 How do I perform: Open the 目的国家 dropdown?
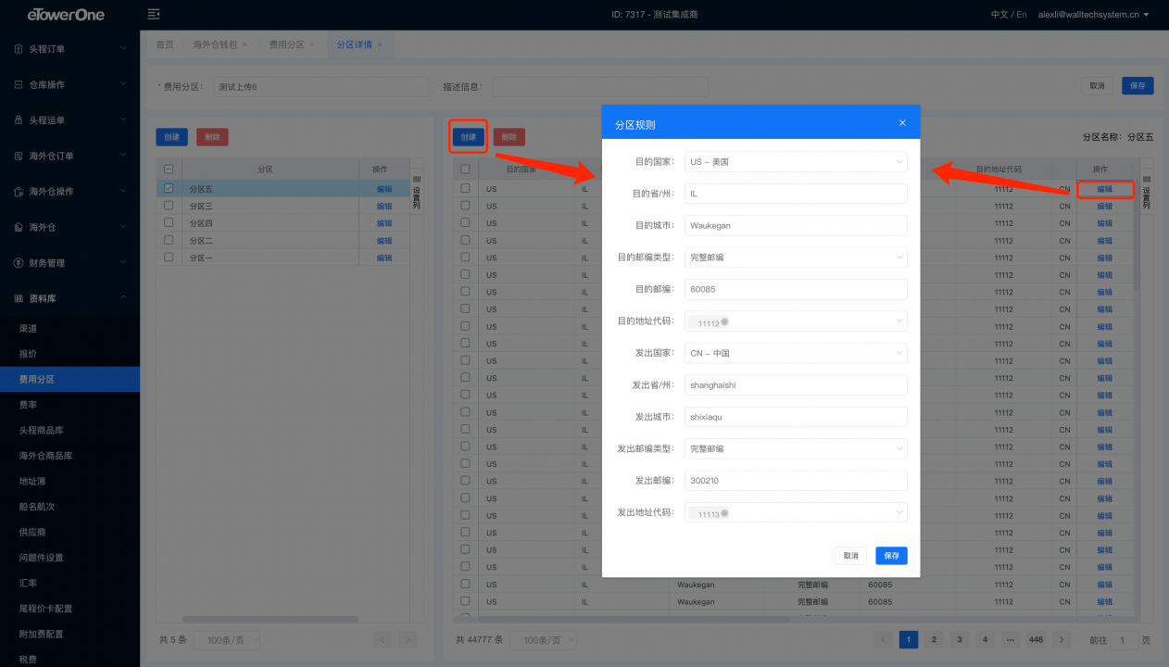click(x=796, y=162)
